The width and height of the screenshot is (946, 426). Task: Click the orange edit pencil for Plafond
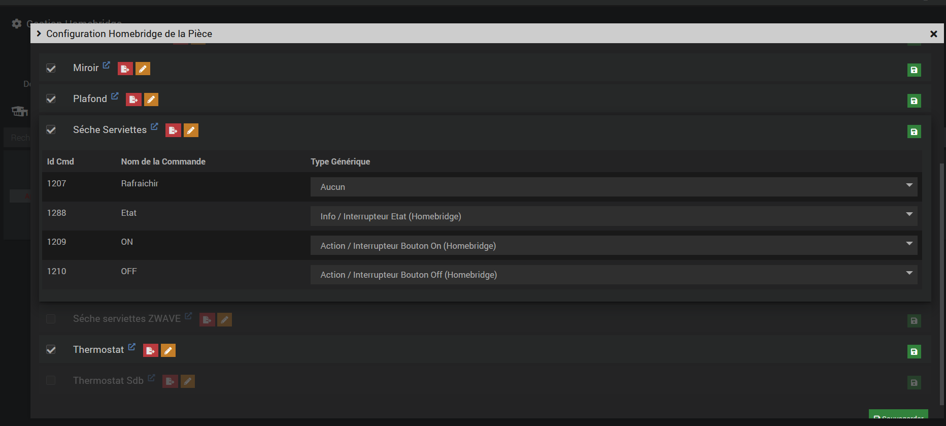coord(151,100)
